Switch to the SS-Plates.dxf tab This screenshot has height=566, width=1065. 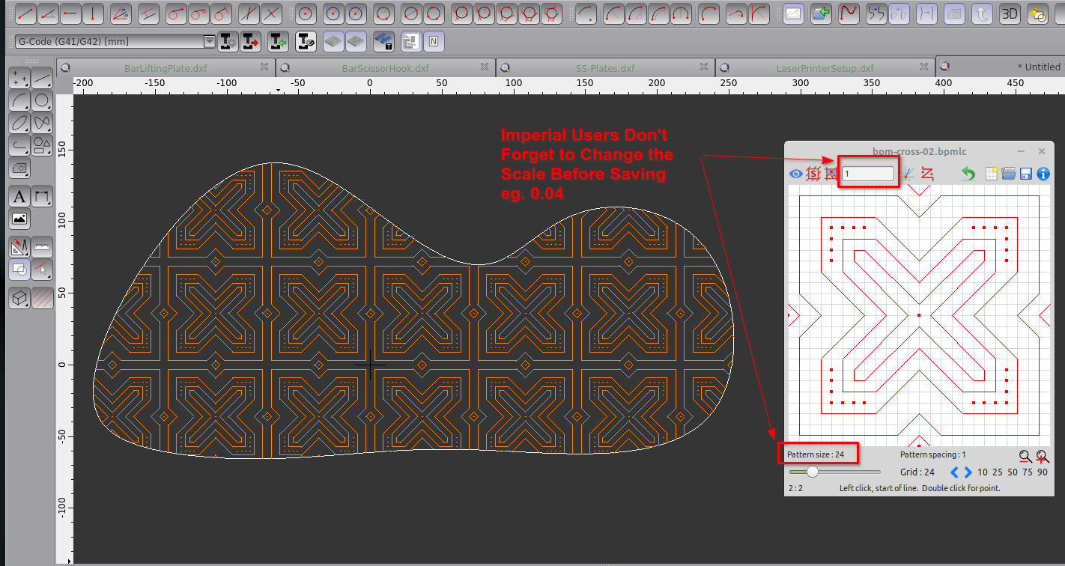(x=604, y=68)
